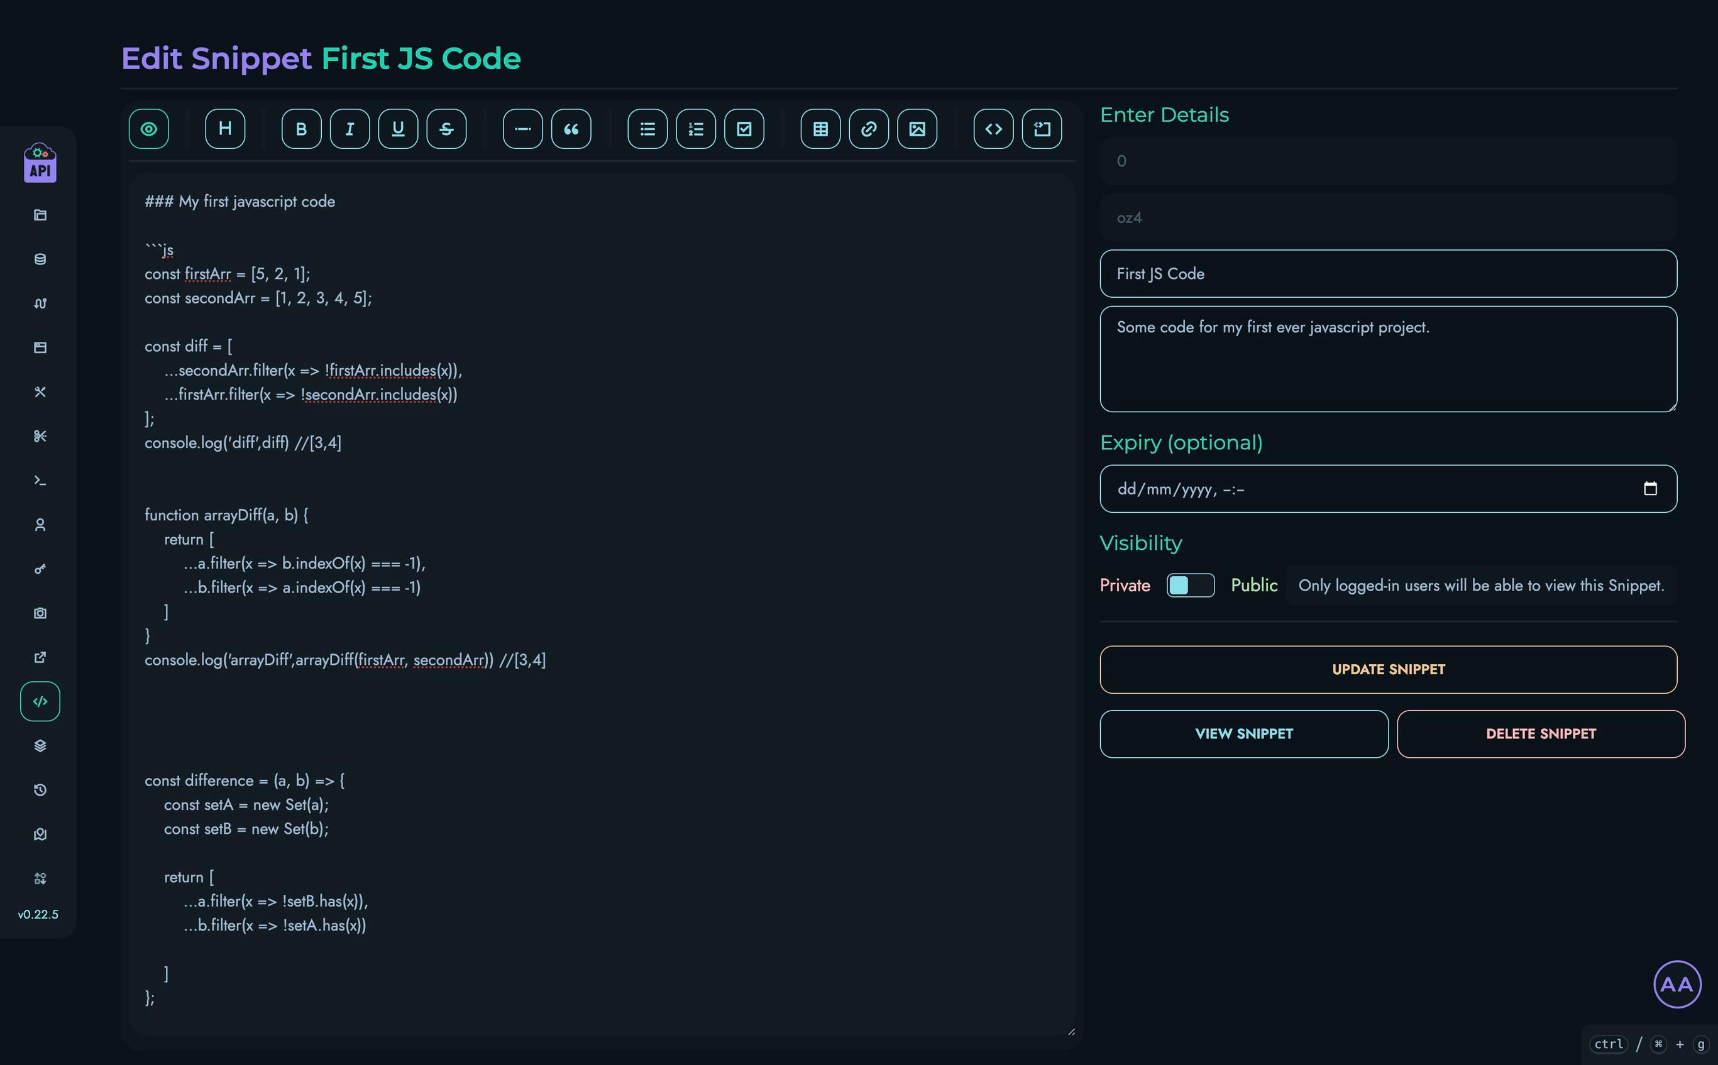Open the active code snippets icon in sidebar

tap(40, 702)
